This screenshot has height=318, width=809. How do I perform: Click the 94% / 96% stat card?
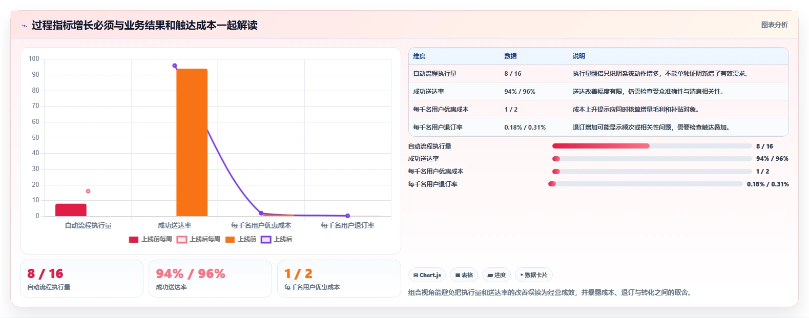coord(210,279)
